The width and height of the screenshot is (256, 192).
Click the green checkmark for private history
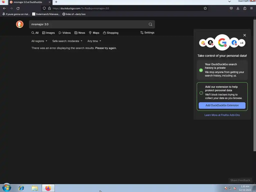click(201, 70)
